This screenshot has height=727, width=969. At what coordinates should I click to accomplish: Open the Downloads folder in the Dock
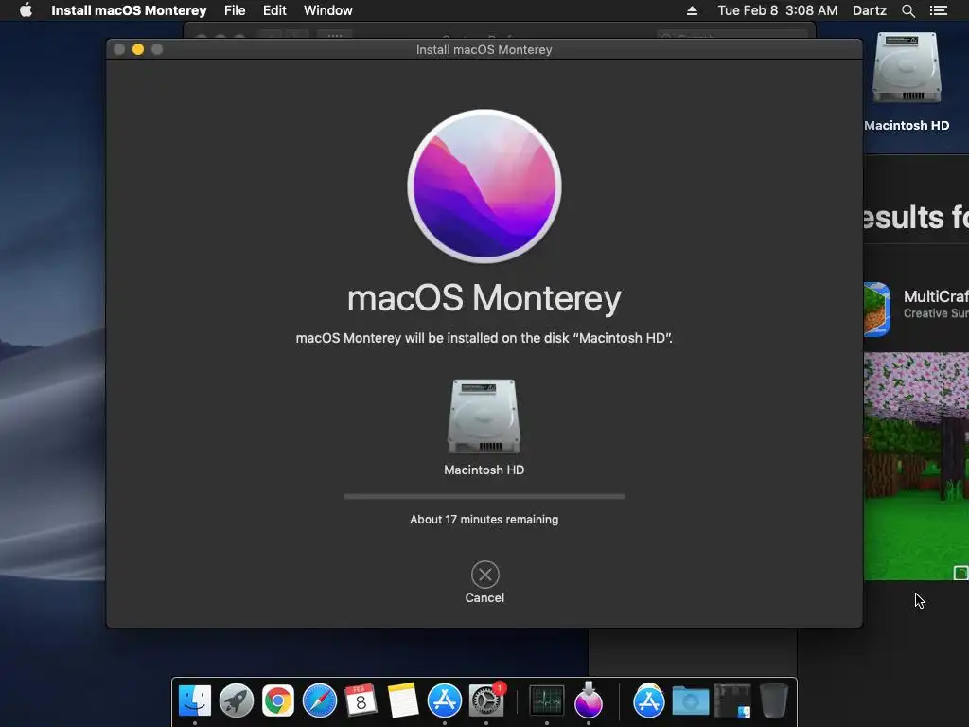tap(690, 700)
